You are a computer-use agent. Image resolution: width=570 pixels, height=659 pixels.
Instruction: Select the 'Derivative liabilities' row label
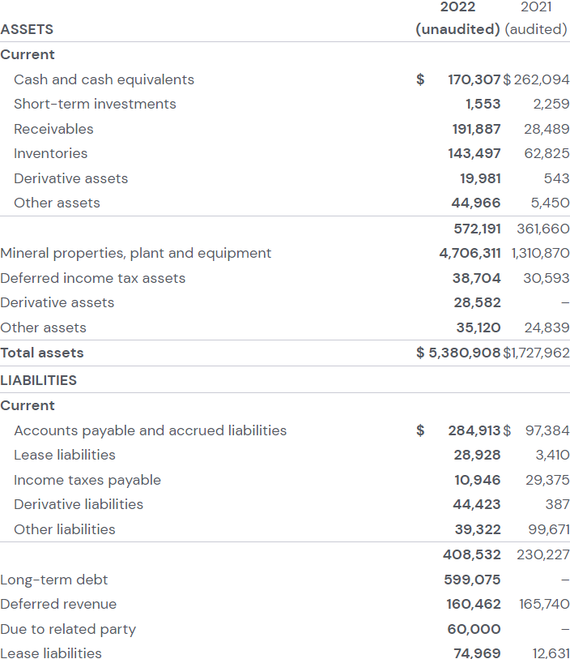click(x=78, y=504)
